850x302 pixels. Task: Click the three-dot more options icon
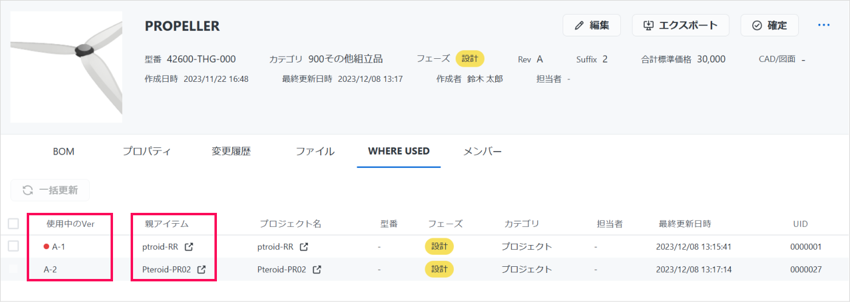point(824,25)
